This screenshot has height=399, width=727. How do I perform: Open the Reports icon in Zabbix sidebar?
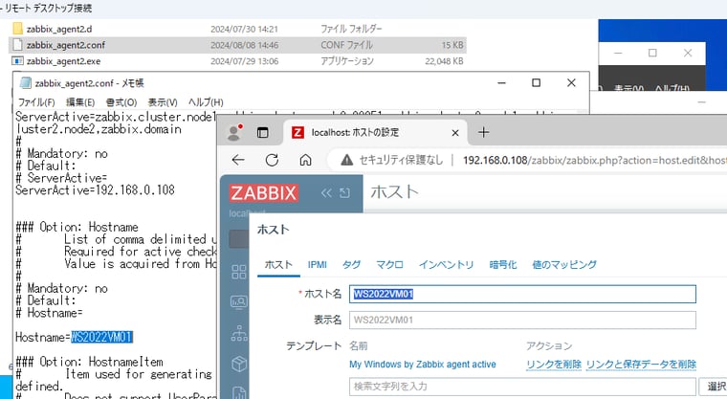point(239,392)
